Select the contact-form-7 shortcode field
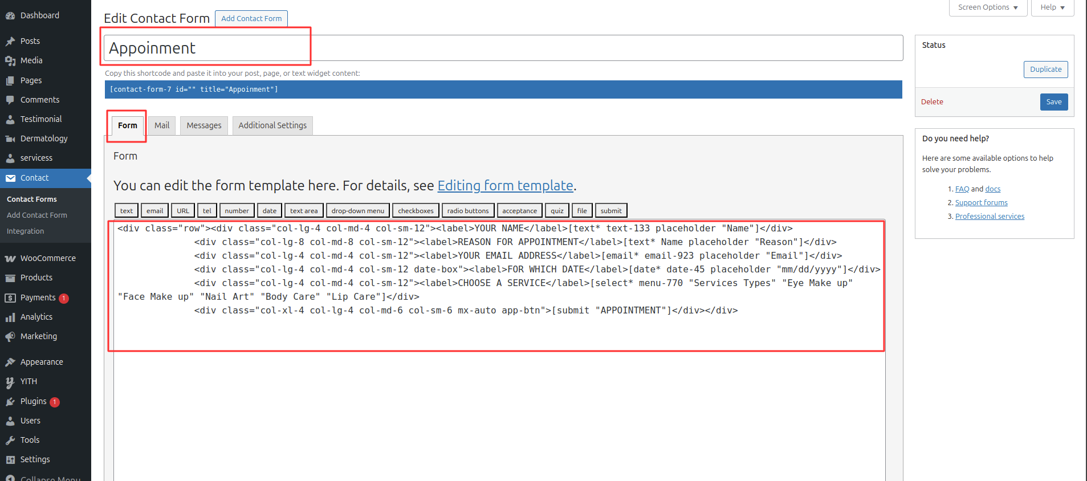 click(503, 89)
